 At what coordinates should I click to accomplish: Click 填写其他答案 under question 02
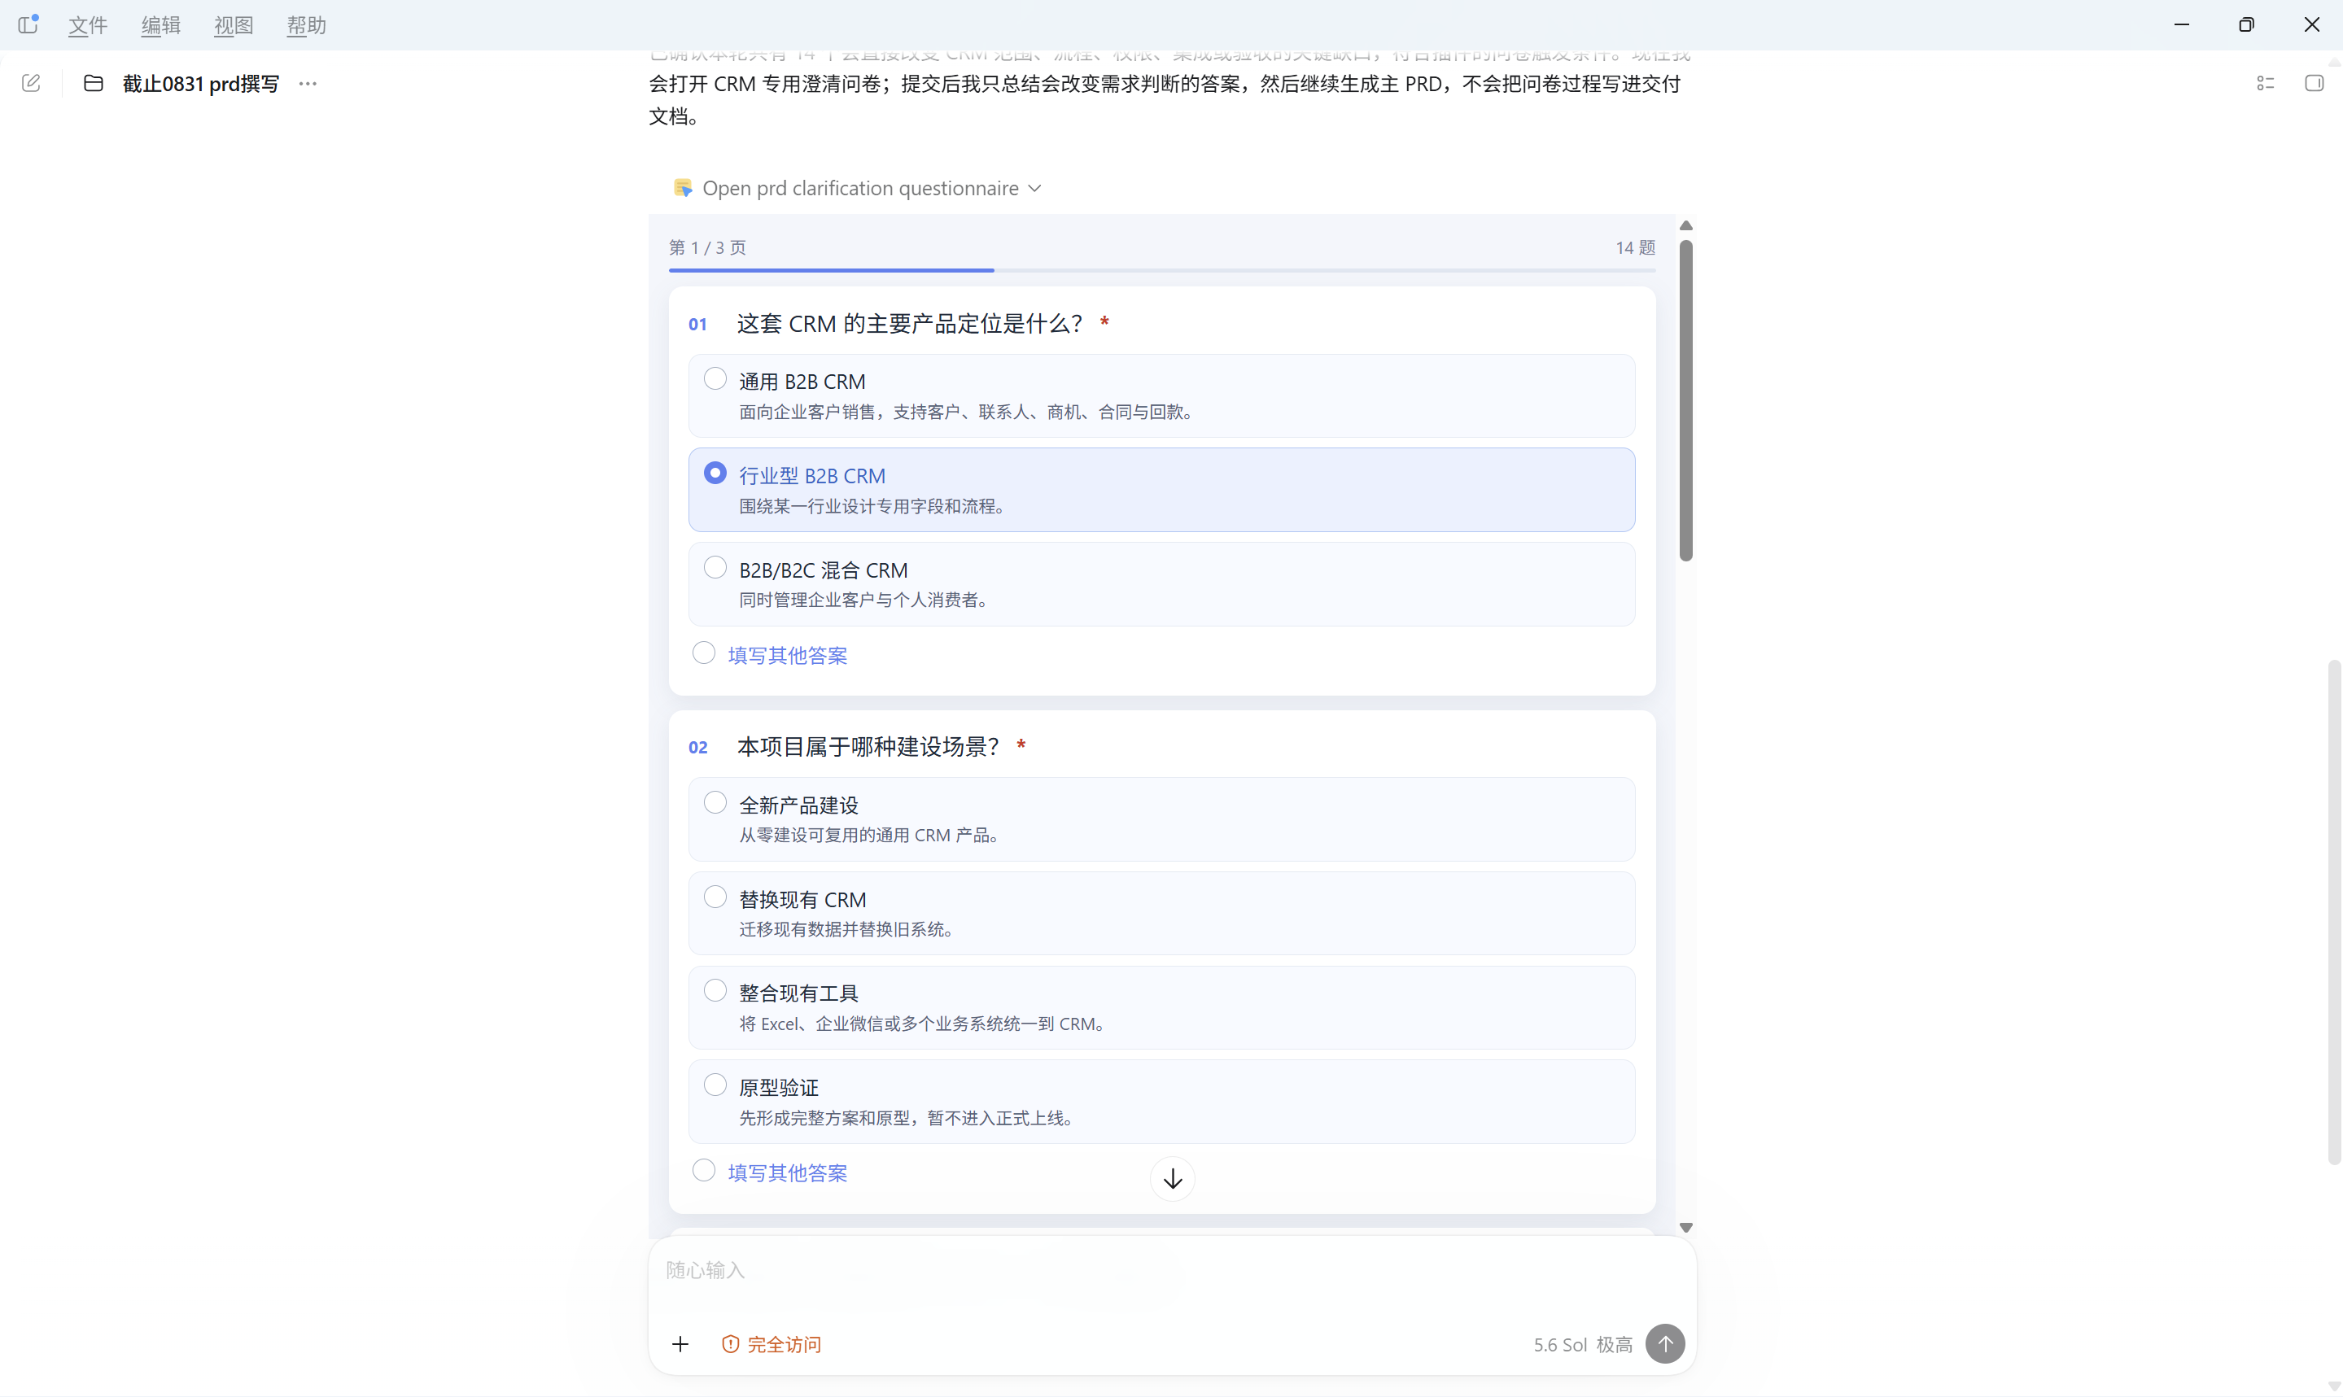pyautogui.click(x=787, y=1173)
